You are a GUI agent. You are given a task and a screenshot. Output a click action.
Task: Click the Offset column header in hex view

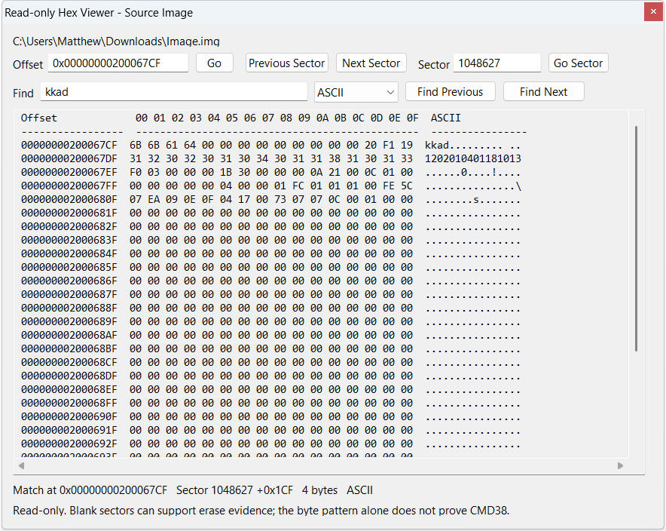(x=39, y=118)
